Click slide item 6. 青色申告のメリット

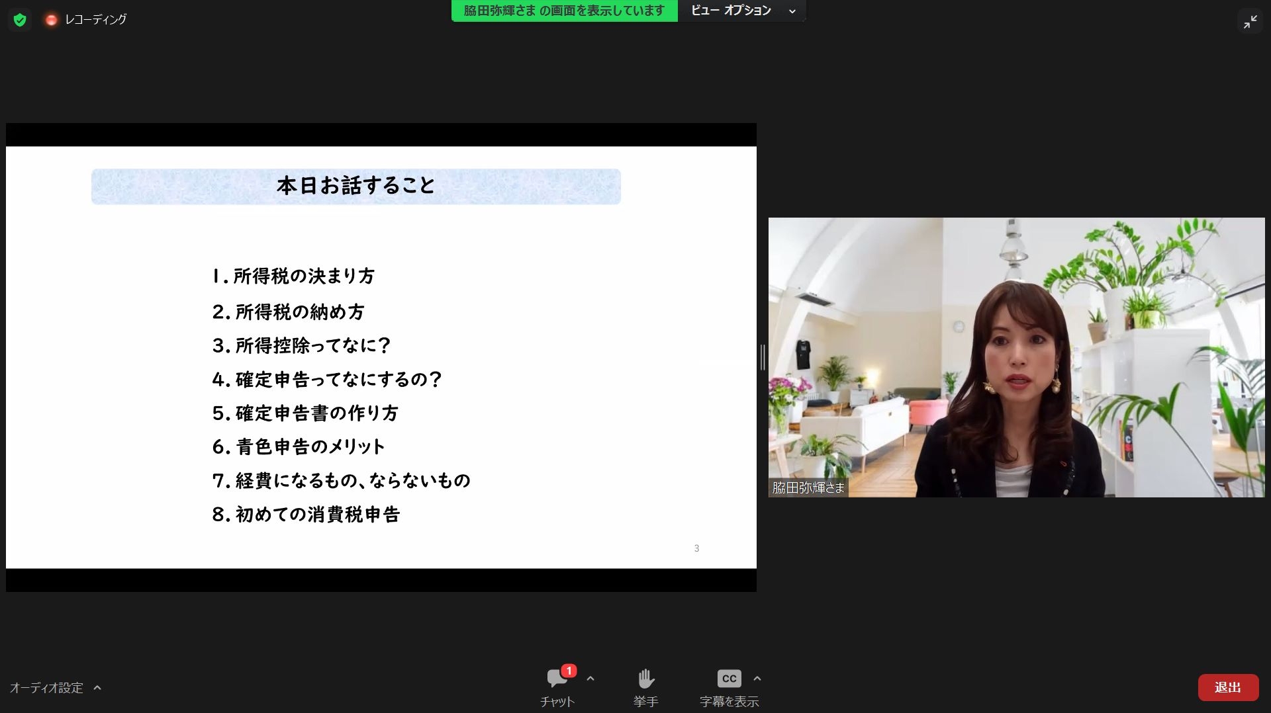tap(299, 447)
